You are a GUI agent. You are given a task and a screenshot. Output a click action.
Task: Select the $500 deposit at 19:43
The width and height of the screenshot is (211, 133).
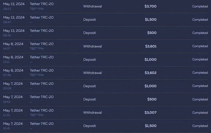coord(152,99)
